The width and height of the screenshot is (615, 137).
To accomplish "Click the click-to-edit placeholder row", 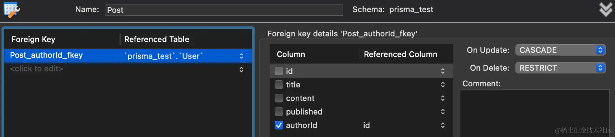I will pos(36,69).
